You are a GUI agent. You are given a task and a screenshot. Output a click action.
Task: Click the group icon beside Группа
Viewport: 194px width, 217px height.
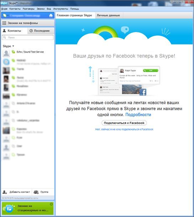tap(36, 192)
